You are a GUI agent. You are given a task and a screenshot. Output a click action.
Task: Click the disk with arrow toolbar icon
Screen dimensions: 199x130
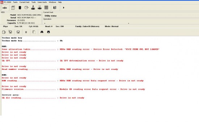26,8
